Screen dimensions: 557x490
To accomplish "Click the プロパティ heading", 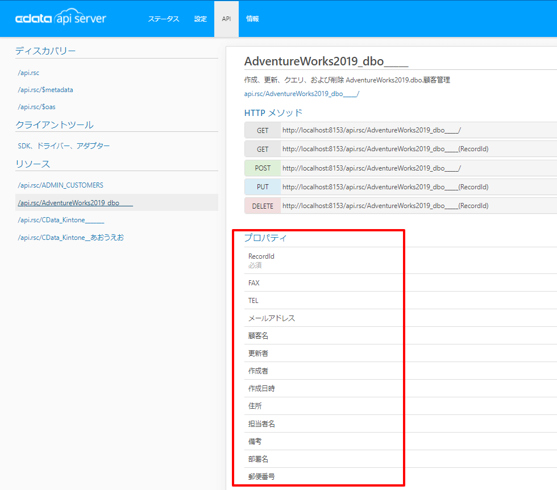I will (265, 238).
